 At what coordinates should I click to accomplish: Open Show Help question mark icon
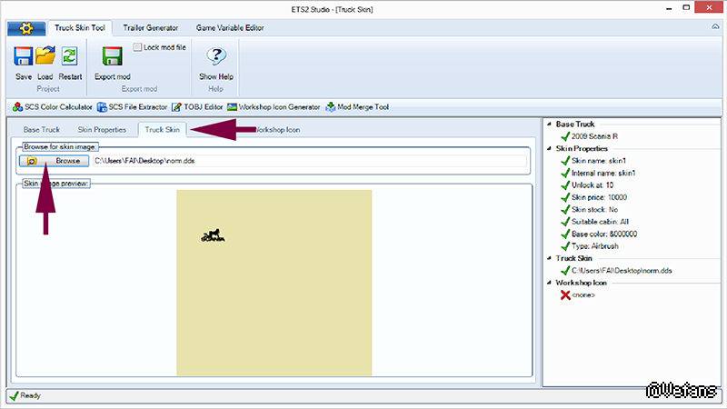click(216, 56)
